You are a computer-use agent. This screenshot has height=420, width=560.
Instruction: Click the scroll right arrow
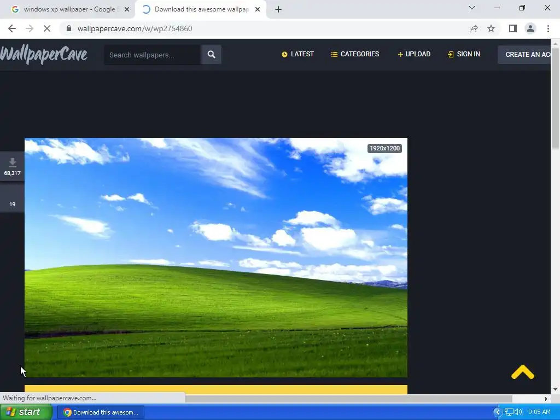click(x=546, y=399)
